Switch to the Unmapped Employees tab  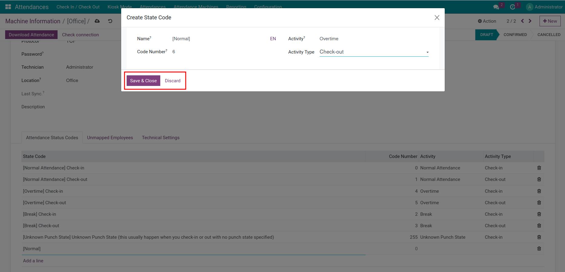point(110,138)
